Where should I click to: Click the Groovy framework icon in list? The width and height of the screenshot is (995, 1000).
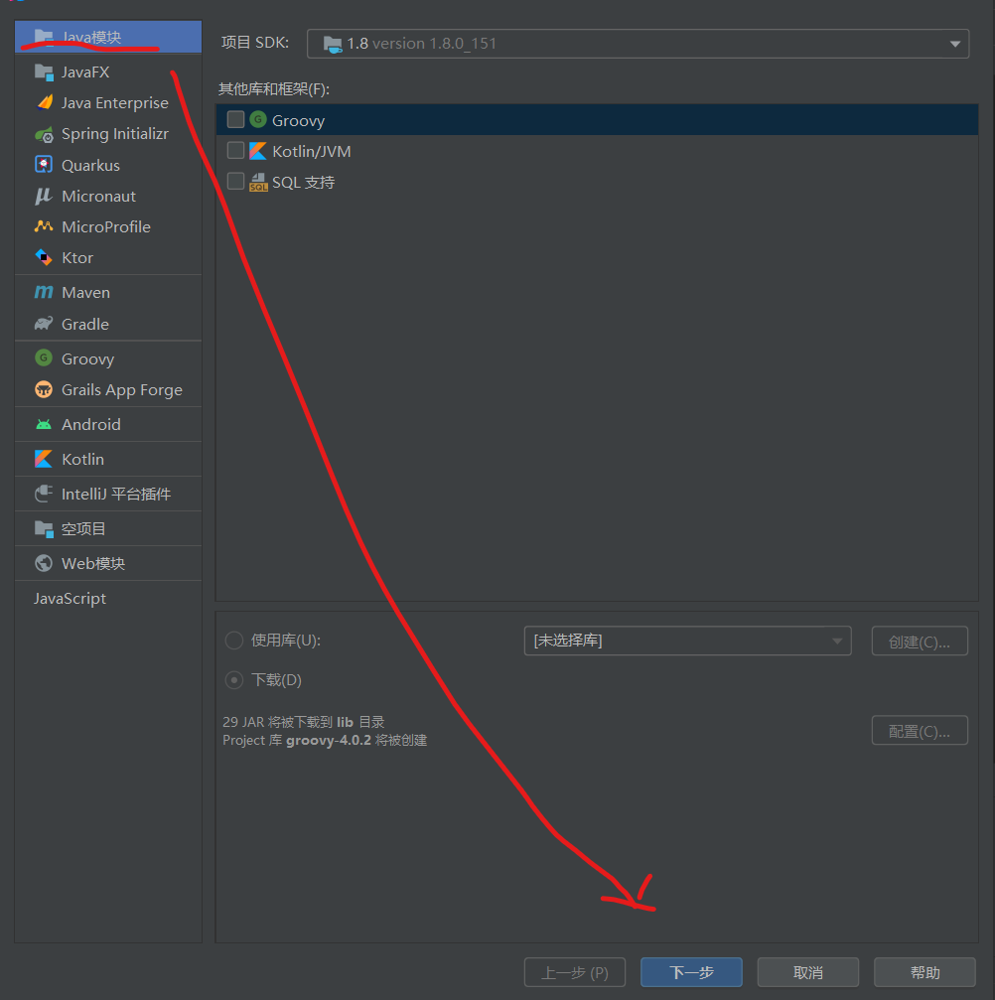[x=257, y=119]
